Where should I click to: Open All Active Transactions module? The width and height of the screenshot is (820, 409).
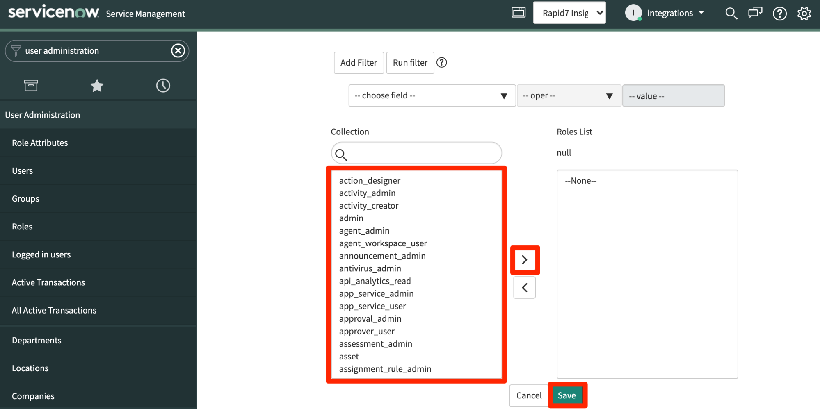(98, 310)
